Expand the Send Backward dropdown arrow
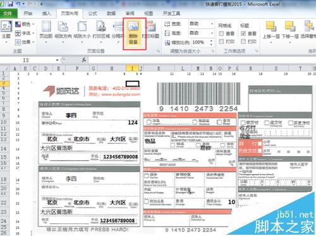 pos(290,42)
